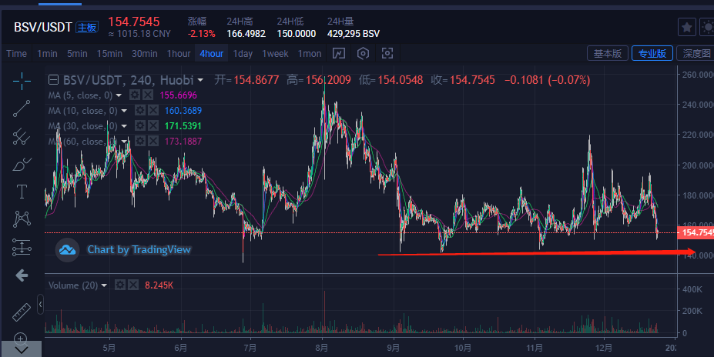This screenshot has height=357, width=714.
Task: Select the 1day interval
Action: coord(243,54)
